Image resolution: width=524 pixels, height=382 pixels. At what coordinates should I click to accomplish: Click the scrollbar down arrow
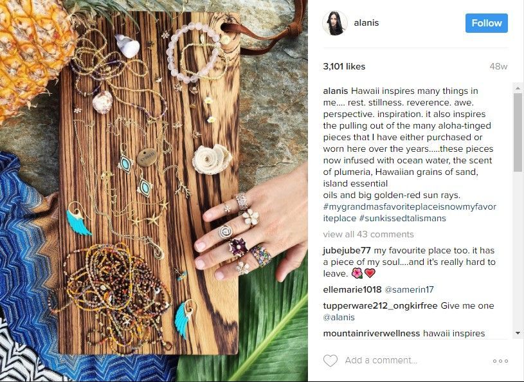tap(518, 333)
